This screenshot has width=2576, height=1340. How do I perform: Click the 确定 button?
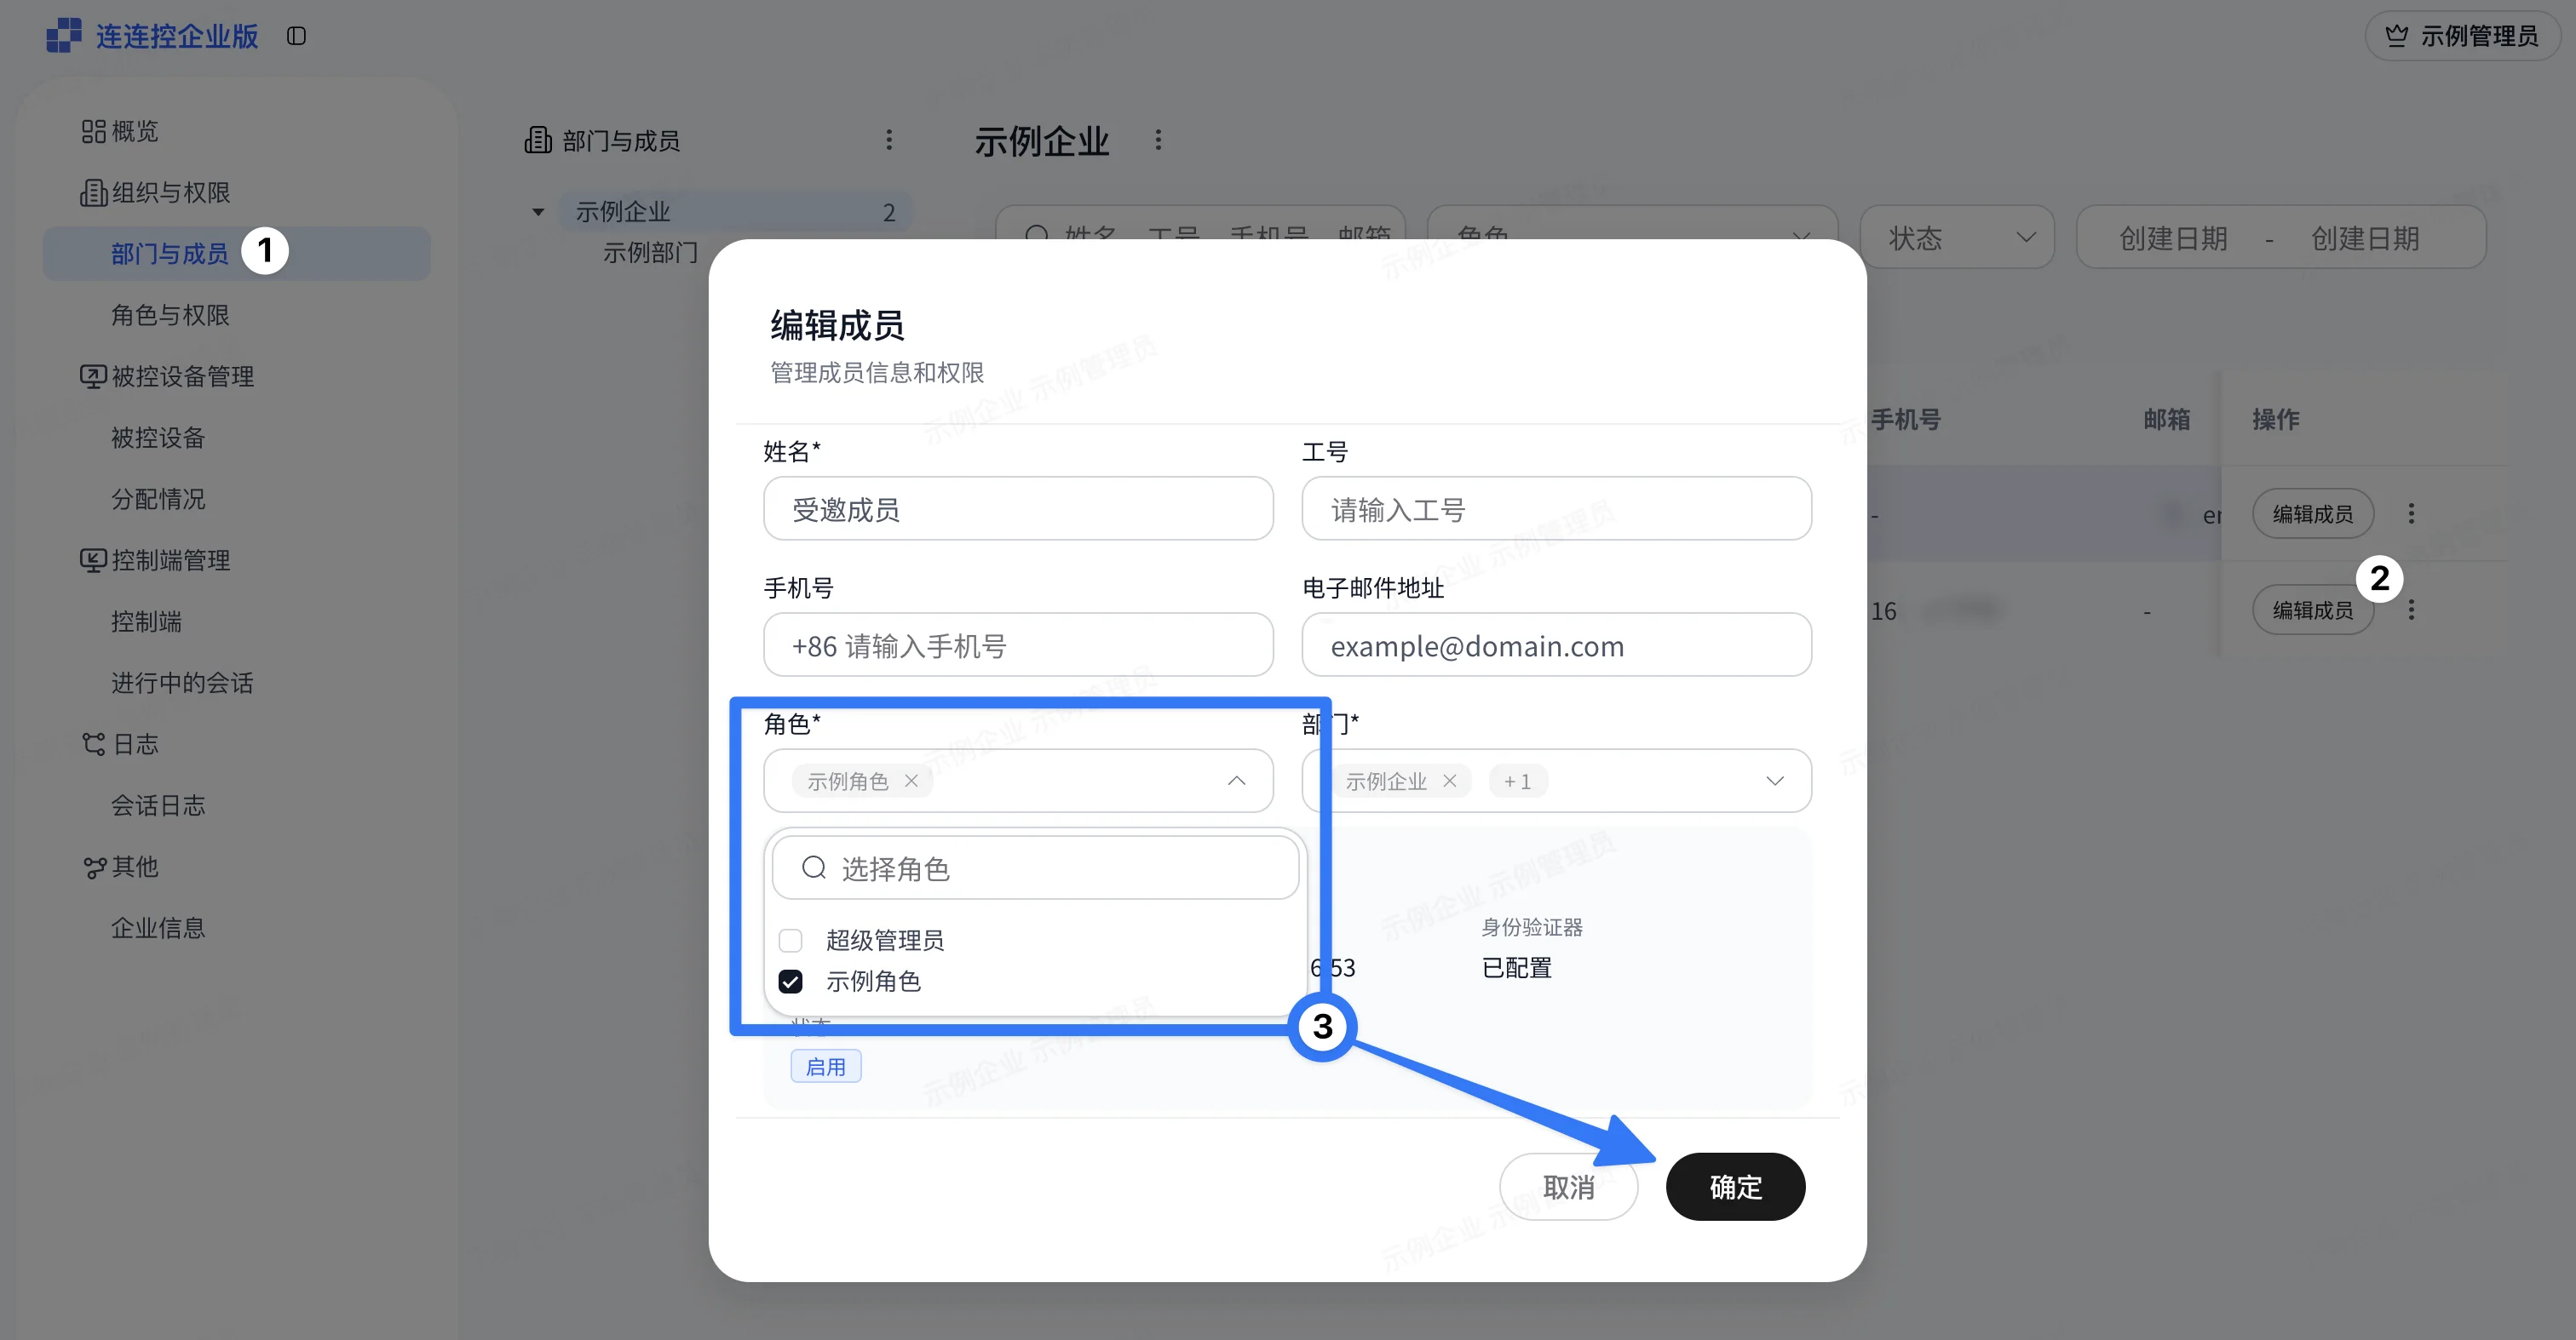pos(1735,1187)
